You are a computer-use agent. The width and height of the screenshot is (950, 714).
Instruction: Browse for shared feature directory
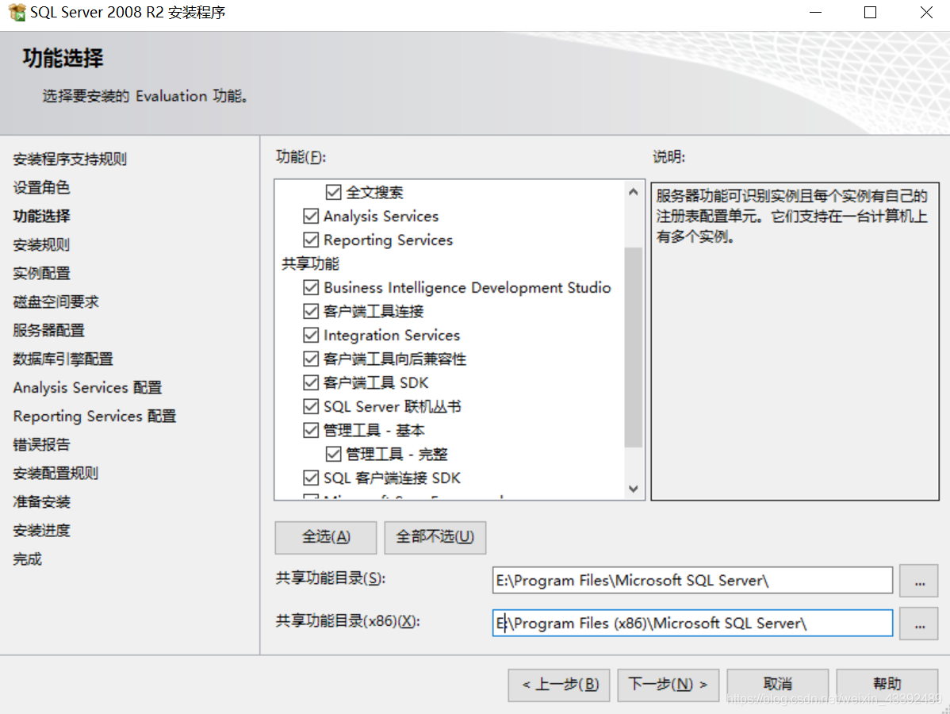(919, 581)
